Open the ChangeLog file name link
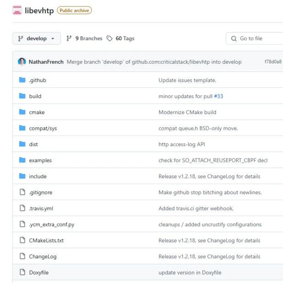283x283 pixels. [43, 256]
